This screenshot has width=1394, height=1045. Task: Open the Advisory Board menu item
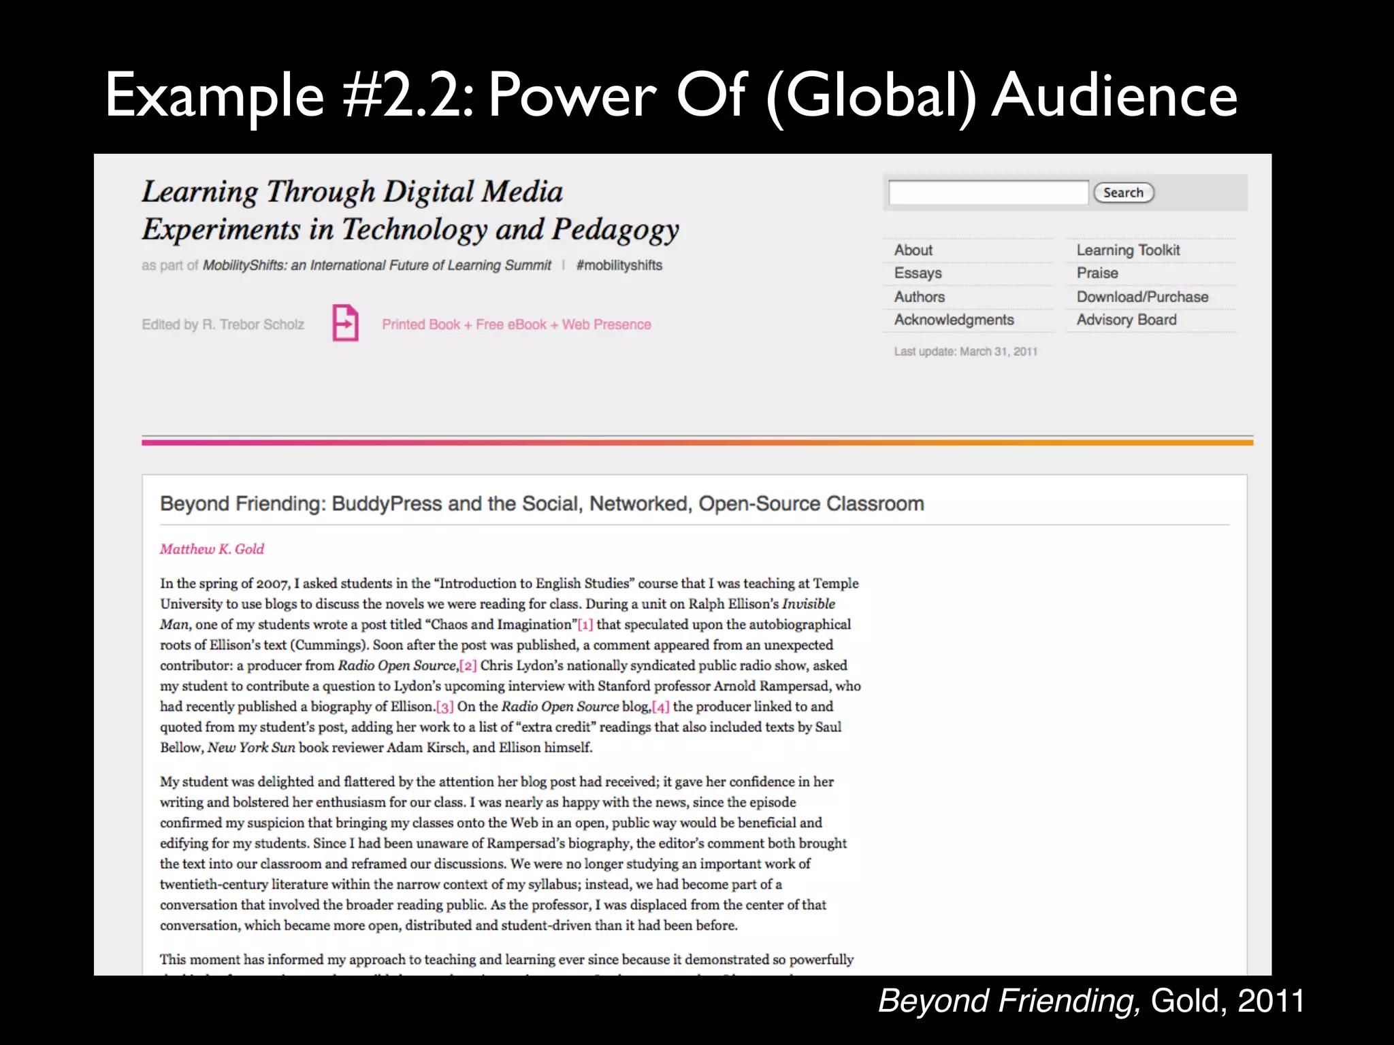coord(1126,320)
